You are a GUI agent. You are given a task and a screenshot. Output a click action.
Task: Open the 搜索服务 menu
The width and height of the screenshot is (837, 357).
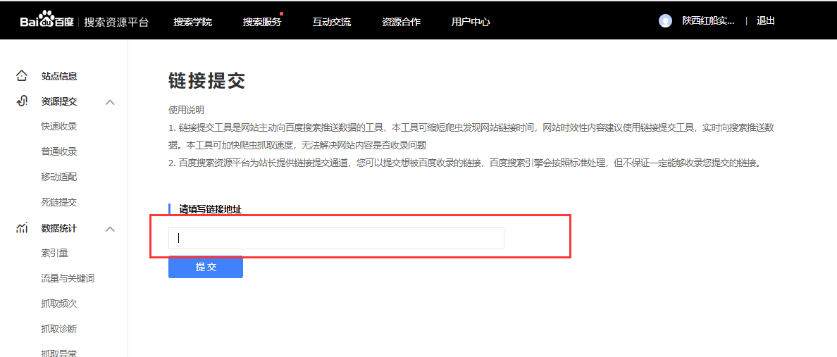point(262,22)
